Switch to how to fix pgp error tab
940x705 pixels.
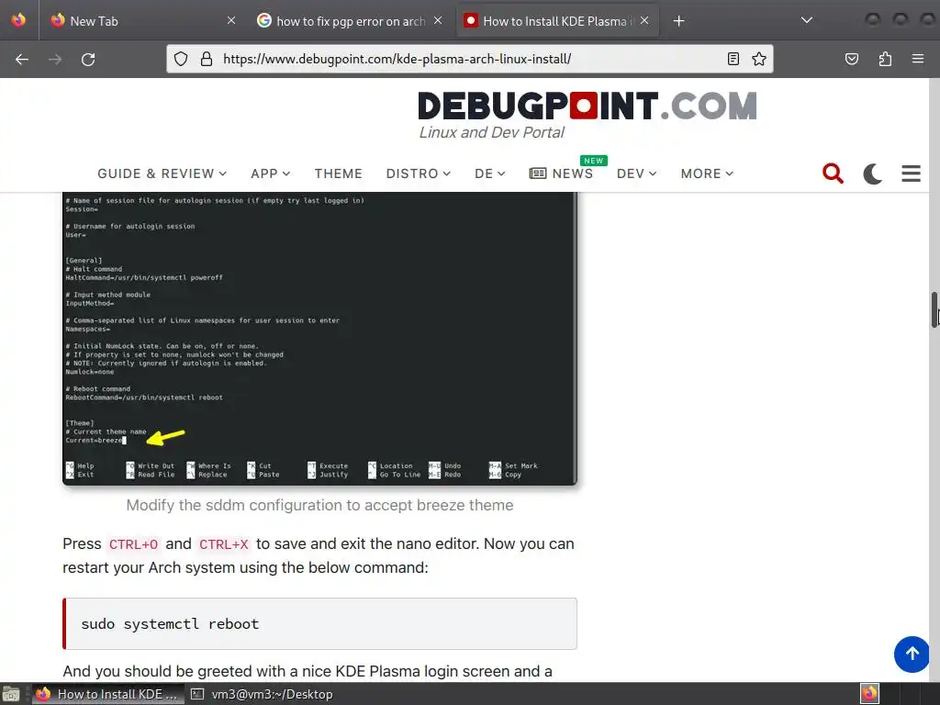[350, 21]
